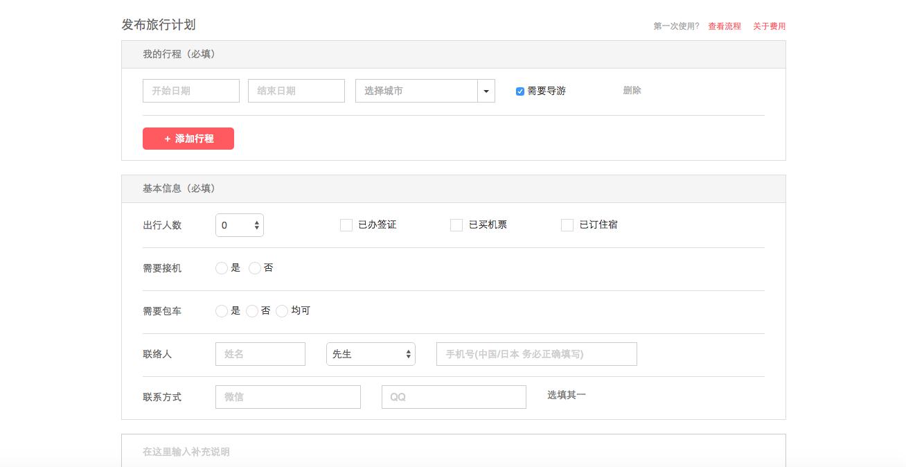Click the 第一次使用? text
The width and height of the screenshot is (906, 467).
(x=677, y=26)
